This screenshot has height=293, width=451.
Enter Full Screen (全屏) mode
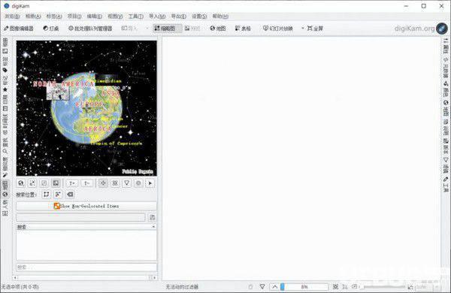[315, 29]
